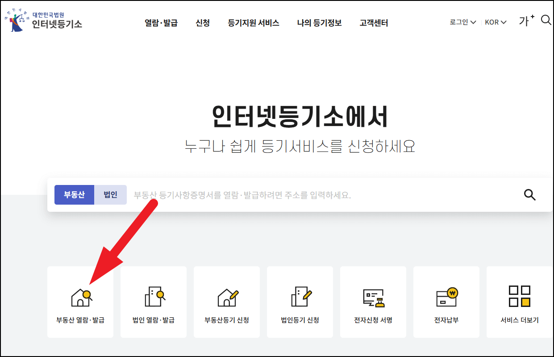The image size is (554, 357).
Task: Click the 법인 열람·발급 label
Action: pos(154,320)
